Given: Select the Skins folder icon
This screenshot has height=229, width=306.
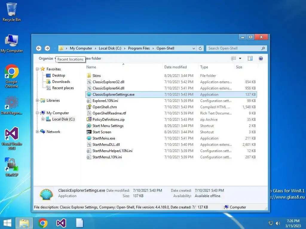Looking at the screenshot, I should [89, 75].
